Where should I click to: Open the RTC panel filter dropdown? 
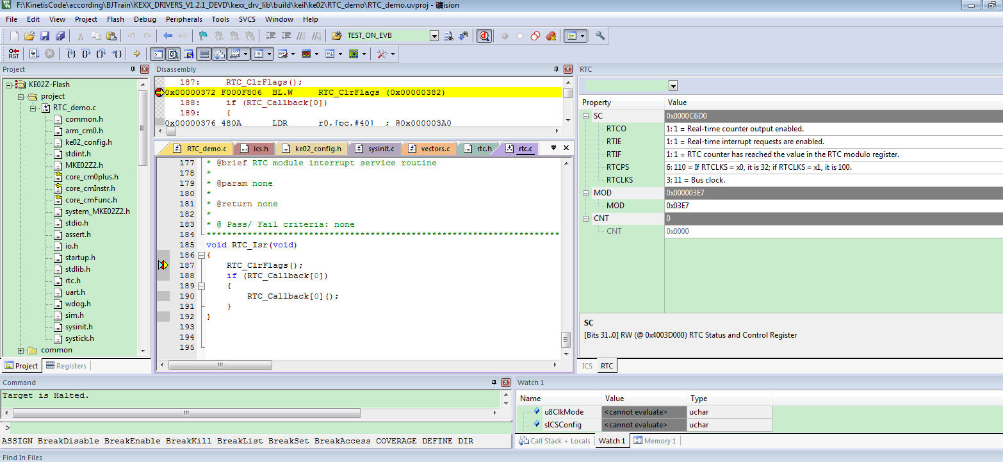pos(673,86)
